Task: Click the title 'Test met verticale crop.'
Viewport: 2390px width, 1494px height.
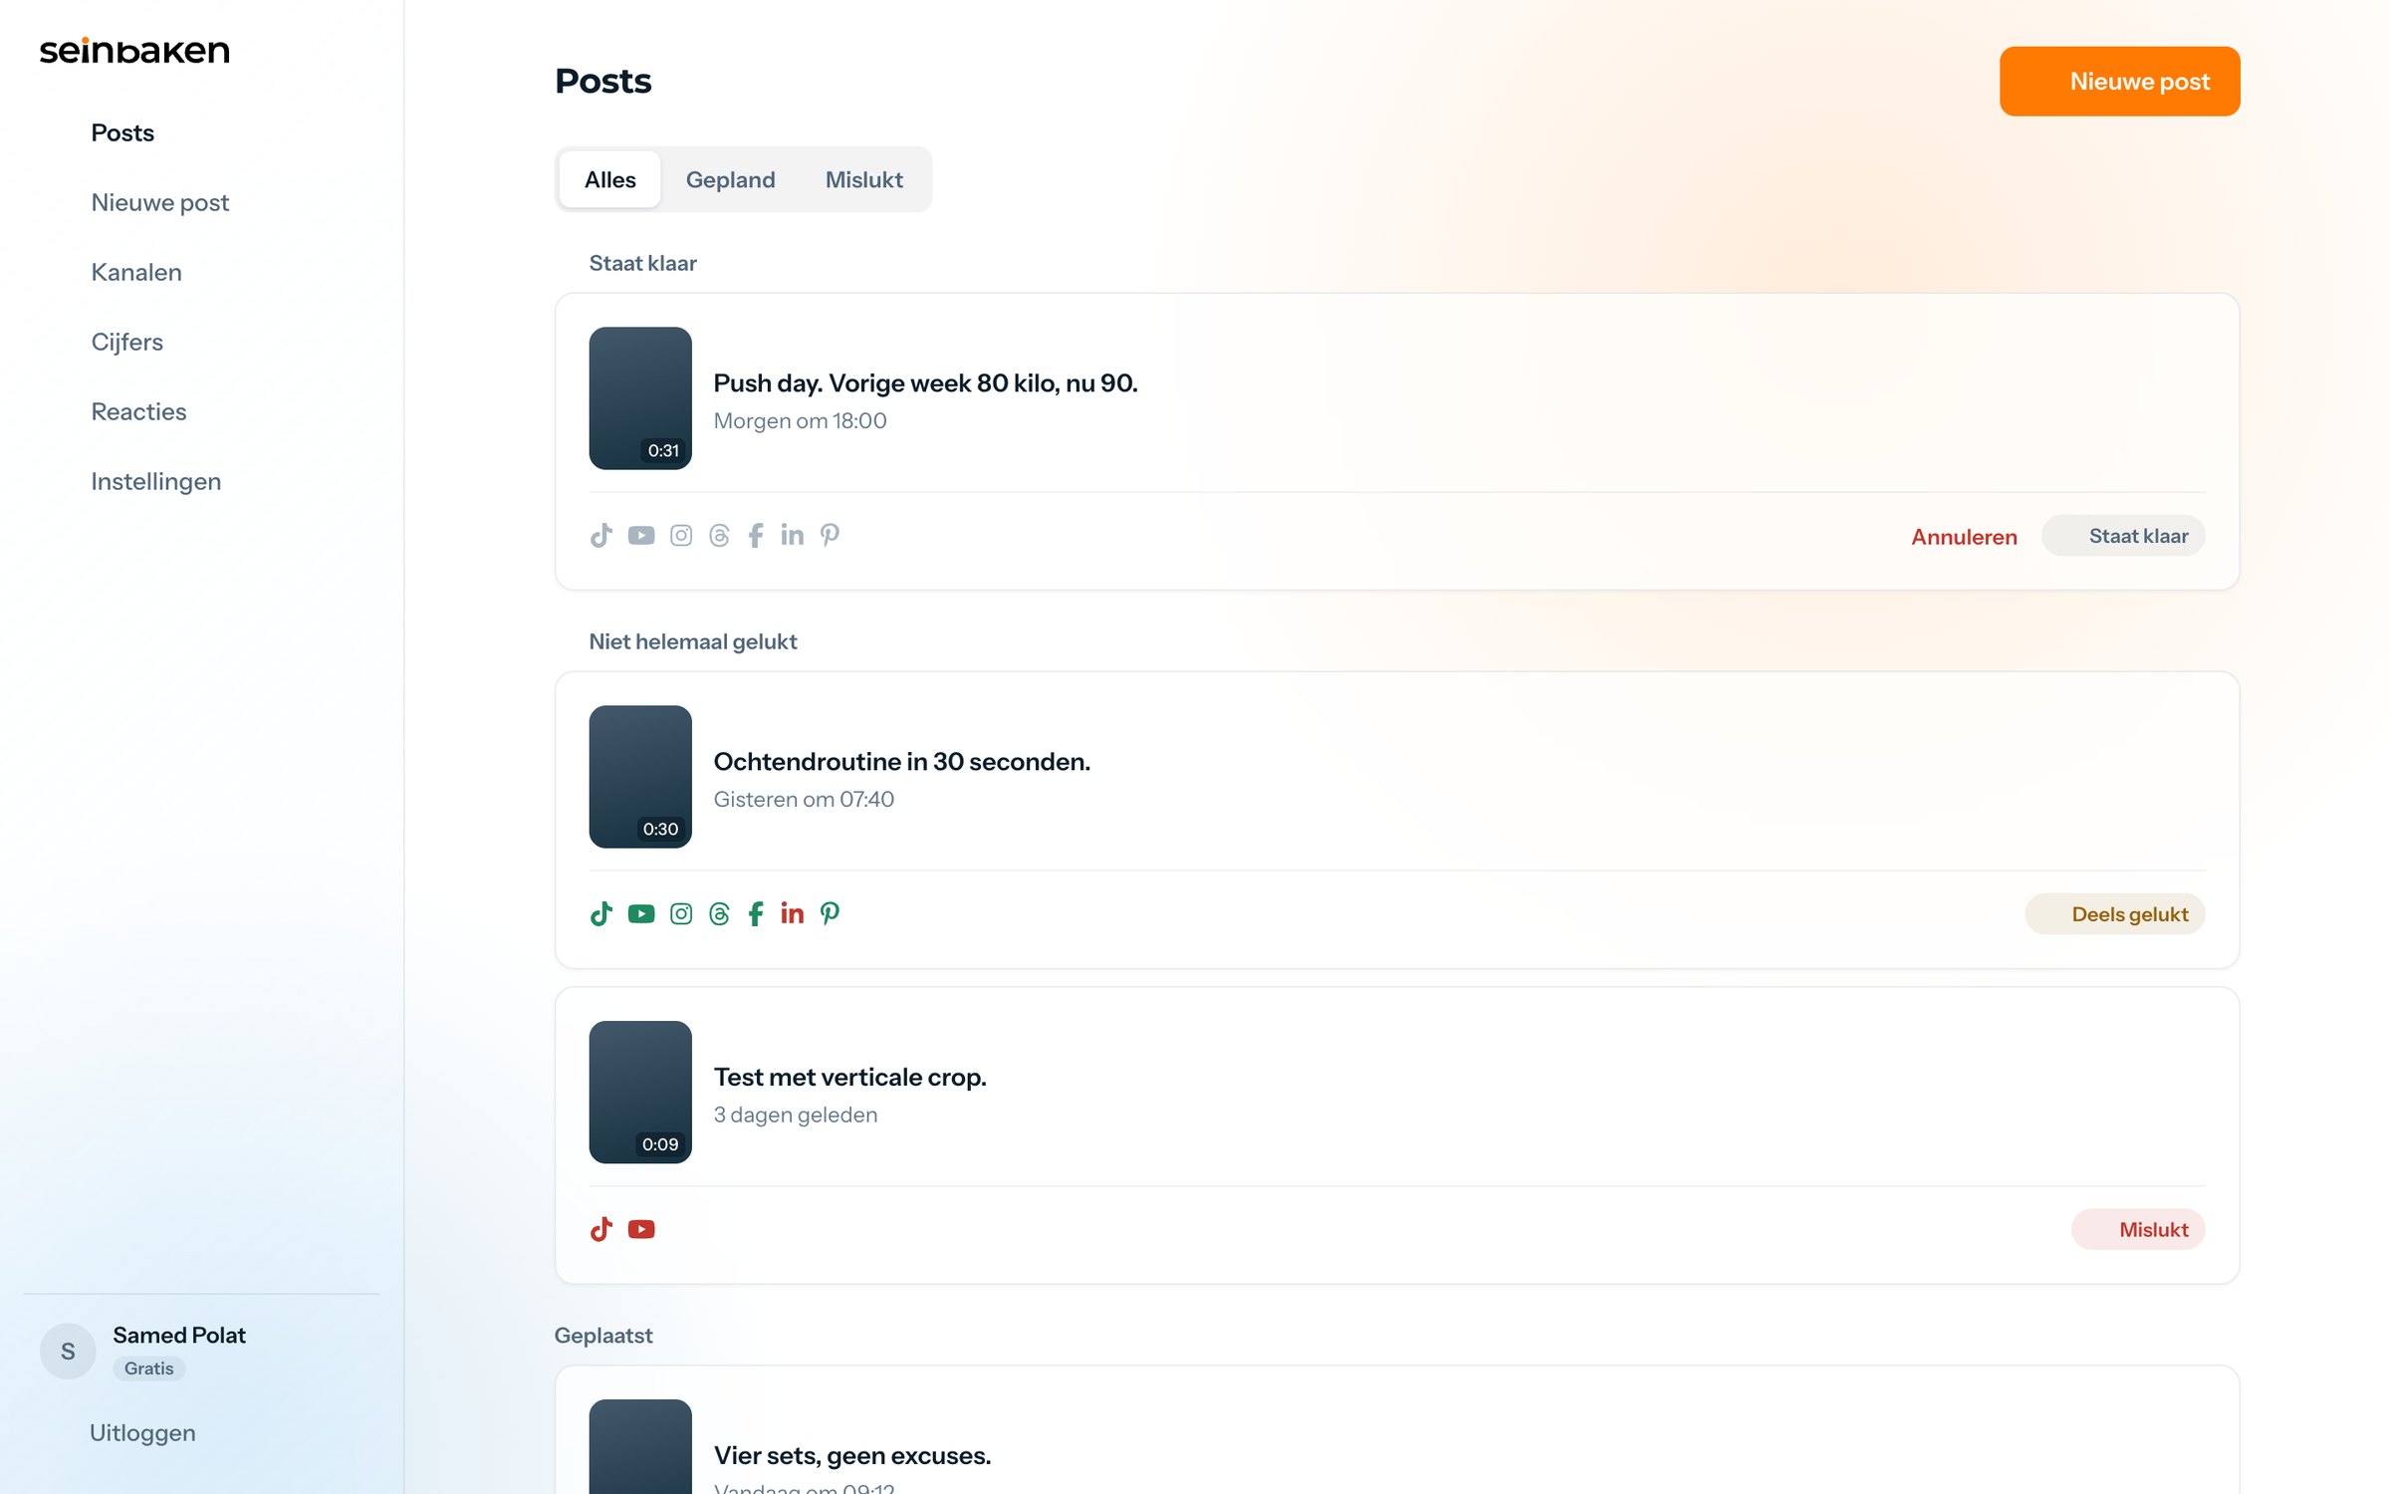Action: (849, 1077)
